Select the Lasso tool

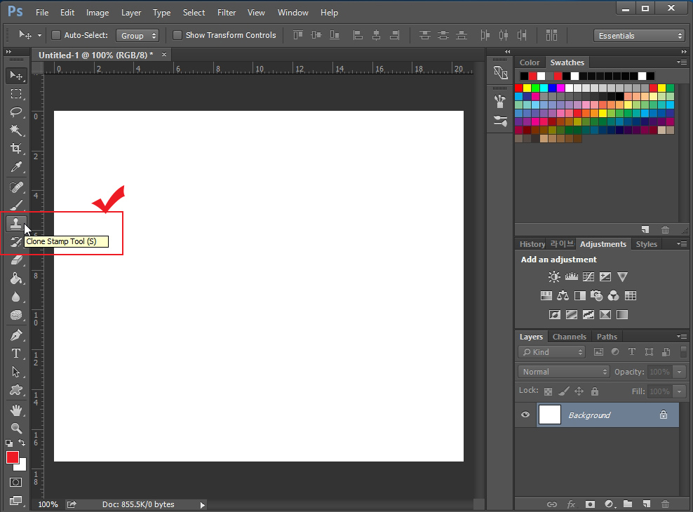pyautogui.click(x=16, y=112)
